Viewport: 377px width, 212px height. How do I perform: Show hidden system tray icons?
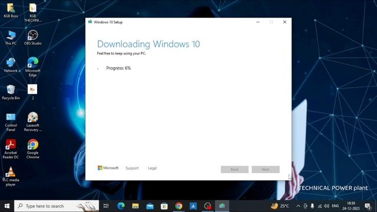coord(298,206)
